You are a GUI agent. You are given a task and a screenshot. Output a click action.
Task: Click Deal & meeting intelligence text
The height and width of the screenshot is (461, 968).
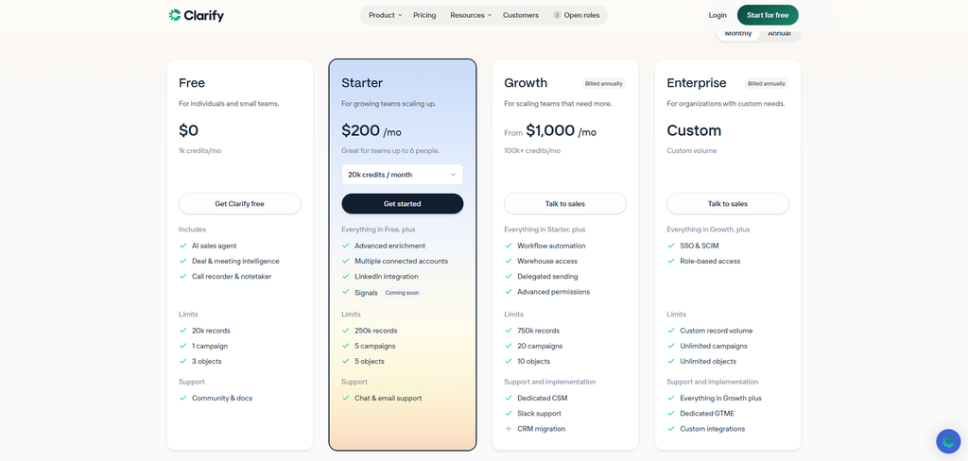pyautogui.click(x=235, y=261)
